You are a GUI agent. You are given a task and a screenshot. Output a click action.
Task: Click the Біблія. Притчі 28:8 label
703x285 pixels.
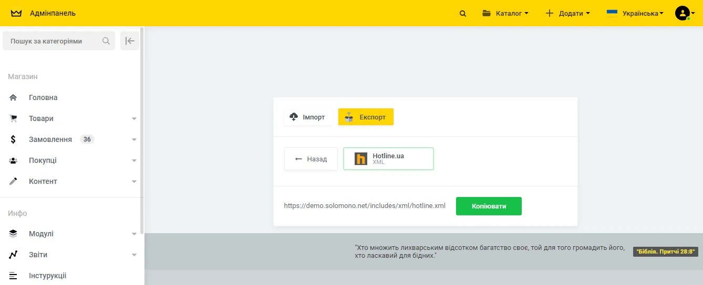coord(666,251)
